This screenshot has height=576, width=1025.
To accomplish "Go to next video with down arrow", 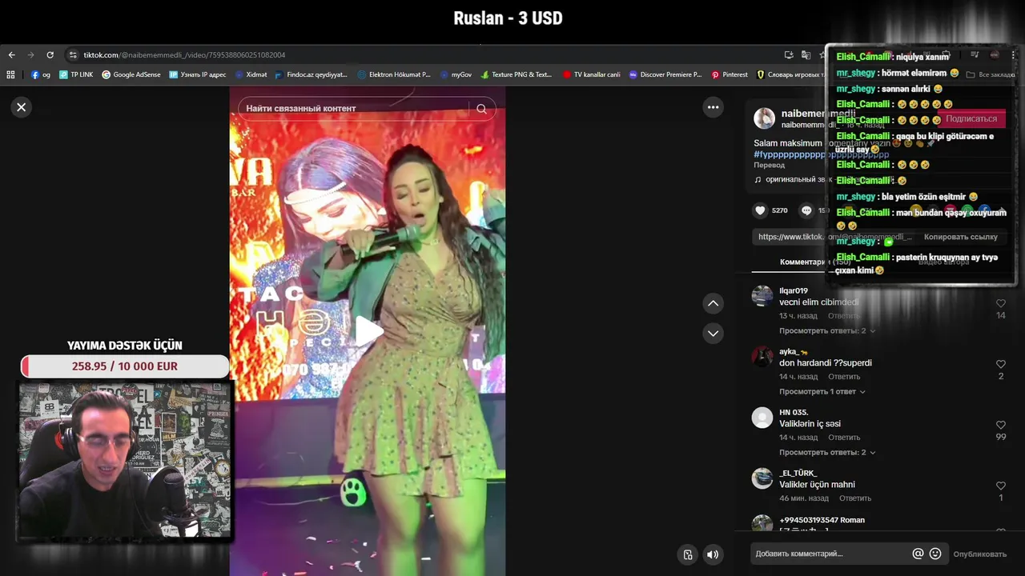I will click(x=713, y=333).
